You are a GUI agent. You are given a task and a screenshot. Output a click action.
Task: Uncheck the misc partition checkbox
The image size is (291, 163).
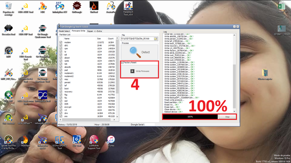(x=61, y=79)
